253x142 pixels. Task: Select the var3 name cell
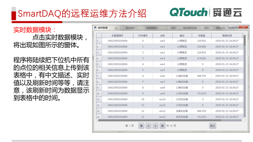[162, 58]
